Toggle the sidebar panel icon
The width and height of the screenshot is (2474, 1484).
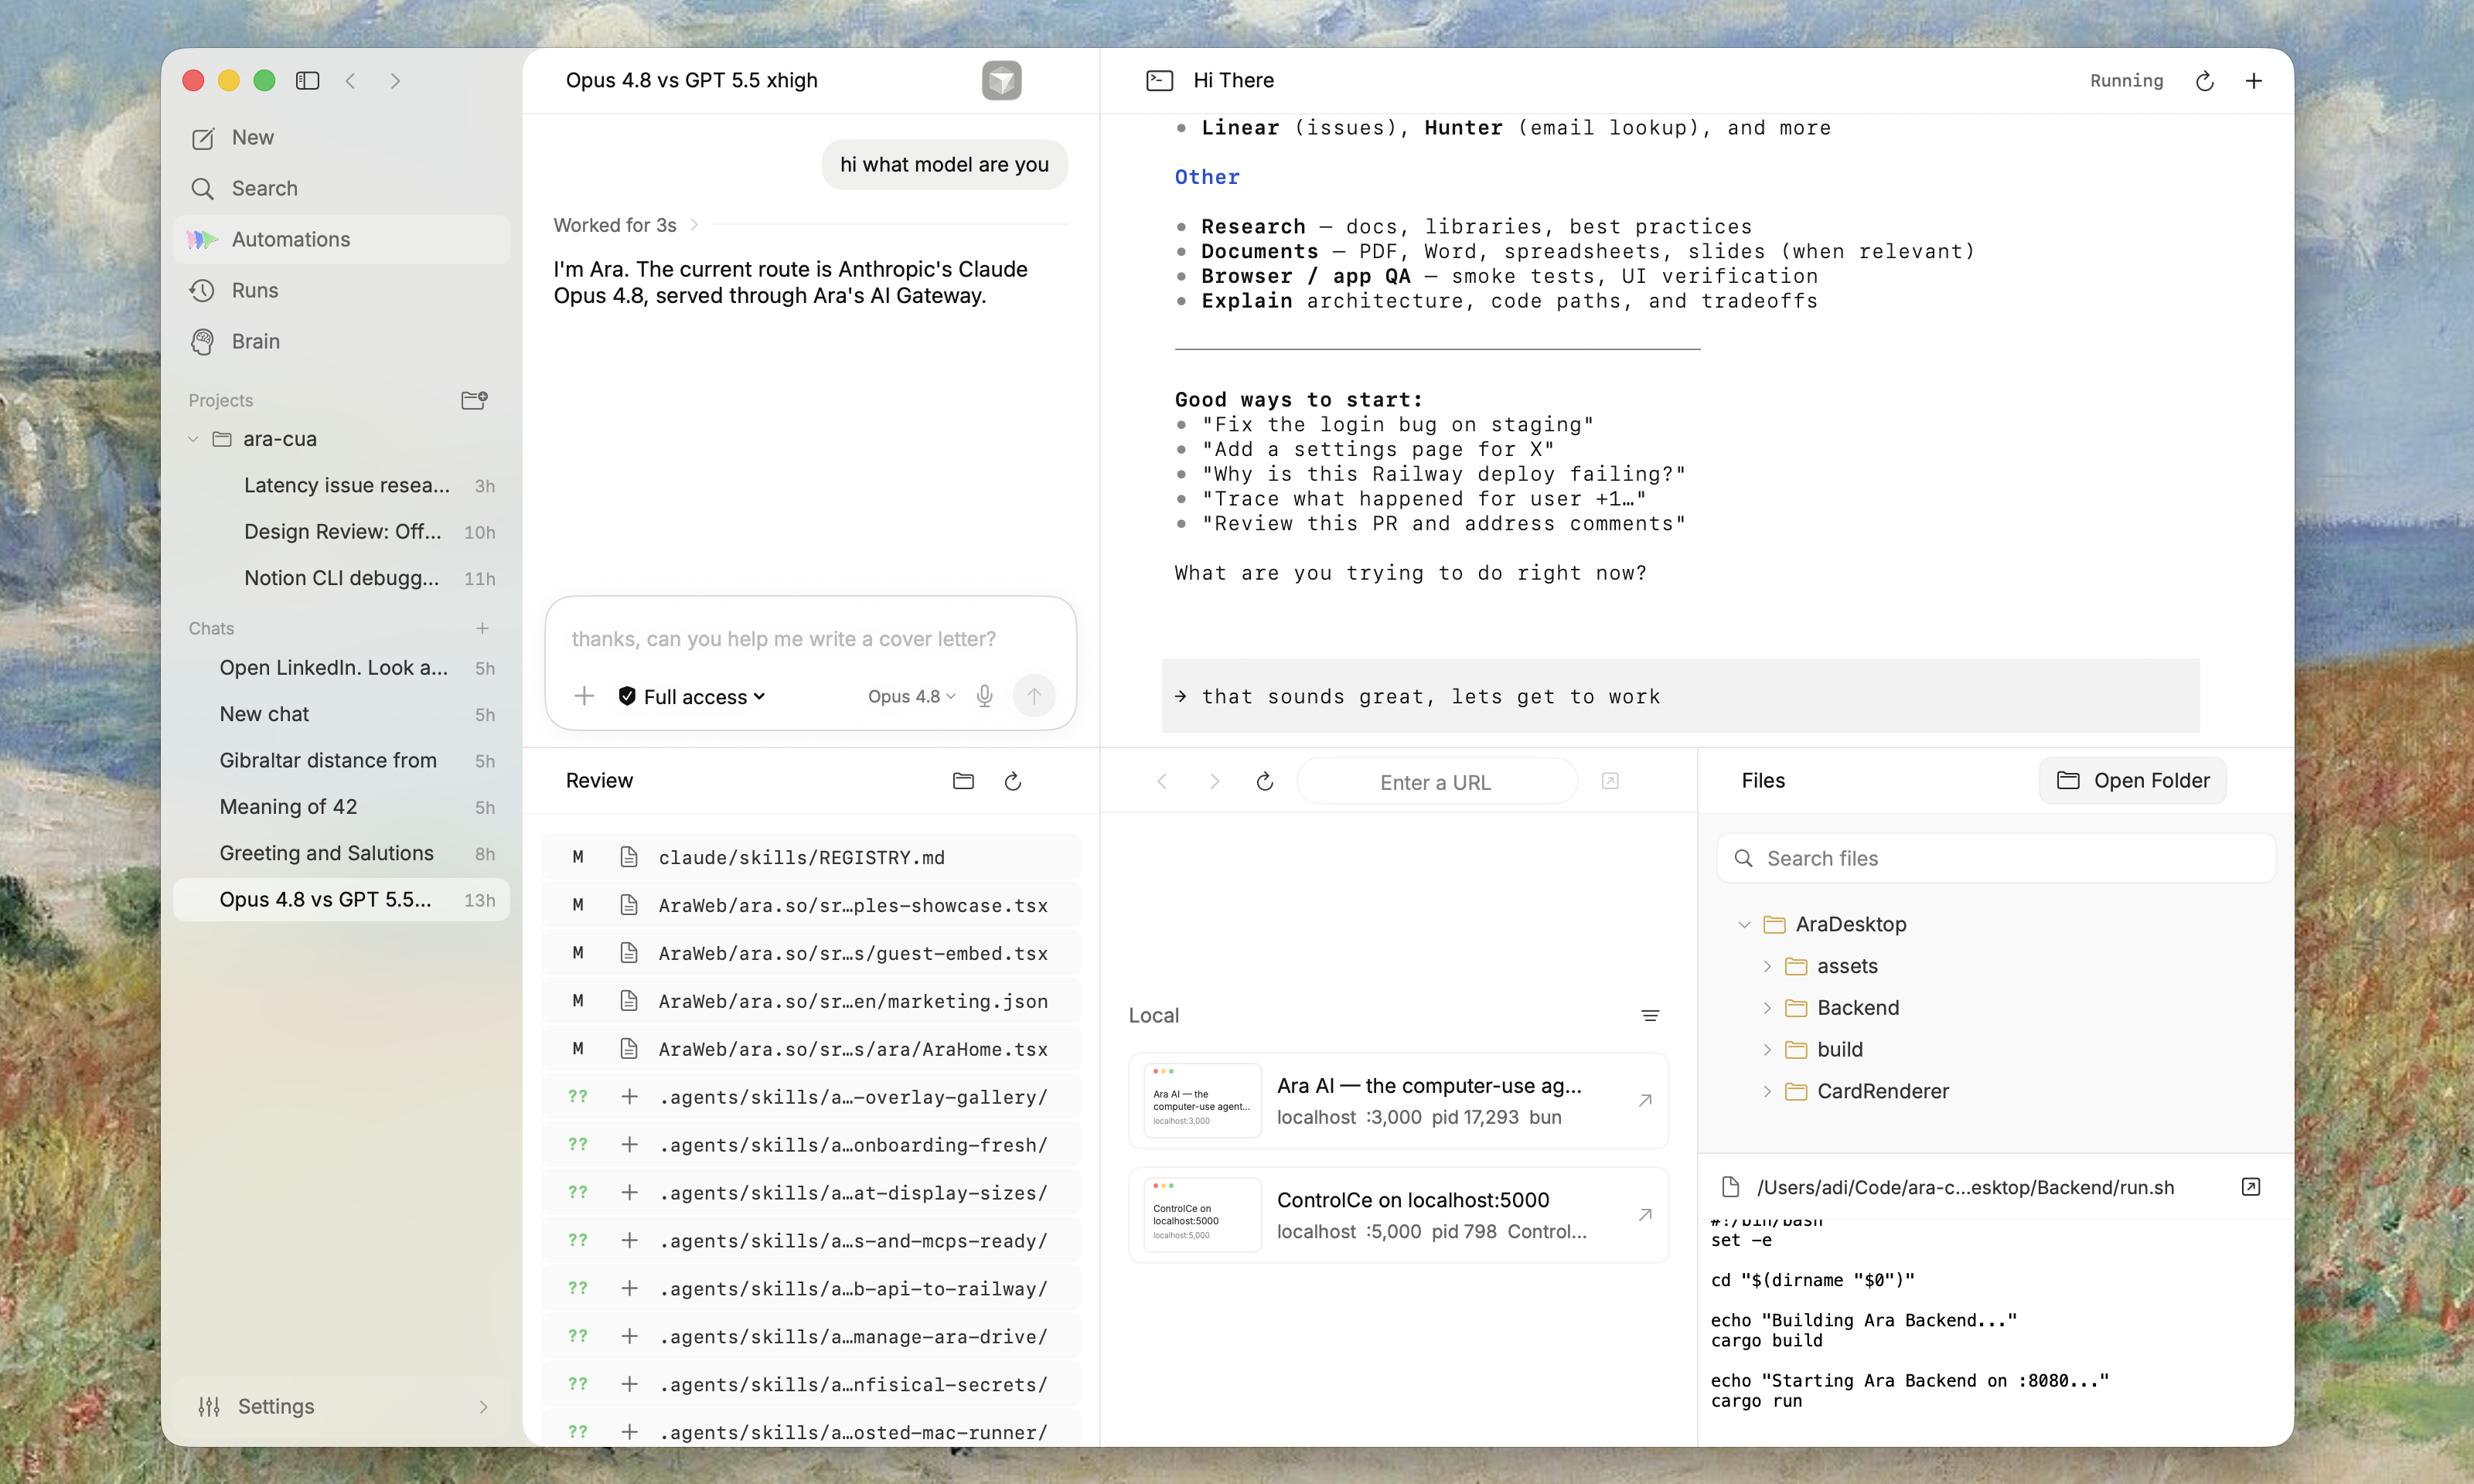tap(307, 80)
